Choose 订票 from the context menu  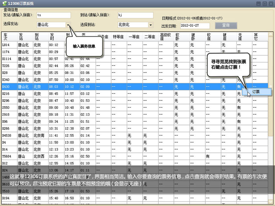(257, 92)
